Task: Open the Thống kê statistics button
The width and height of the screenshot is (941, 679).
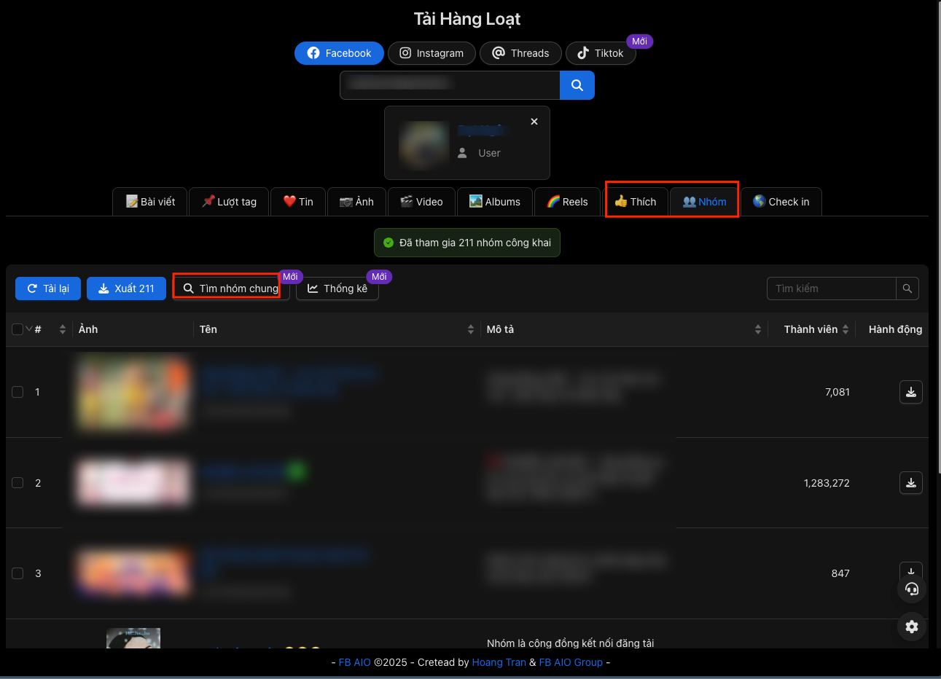Action: point(337,289)
